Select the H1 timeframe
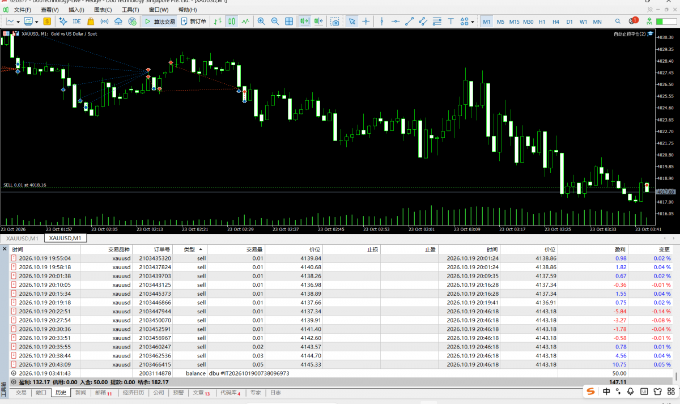This screenshot has width=680, height=404. [542, 22]
